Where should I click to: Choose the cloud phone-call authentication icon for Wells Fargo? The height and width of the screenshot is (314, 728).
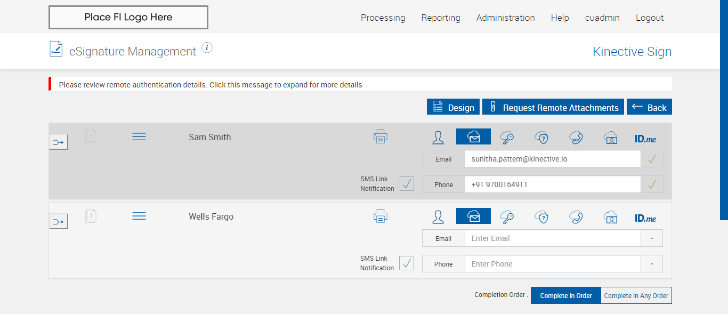(576, 217)
